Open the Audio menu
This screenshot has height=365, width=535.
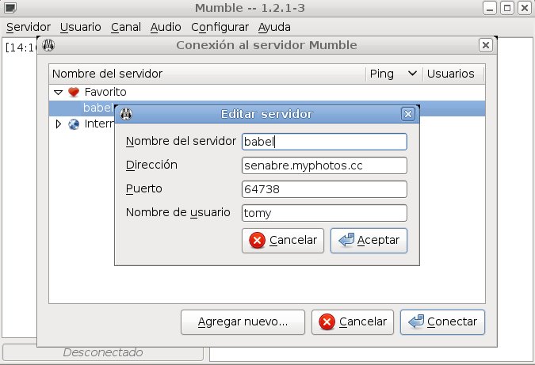166,27
